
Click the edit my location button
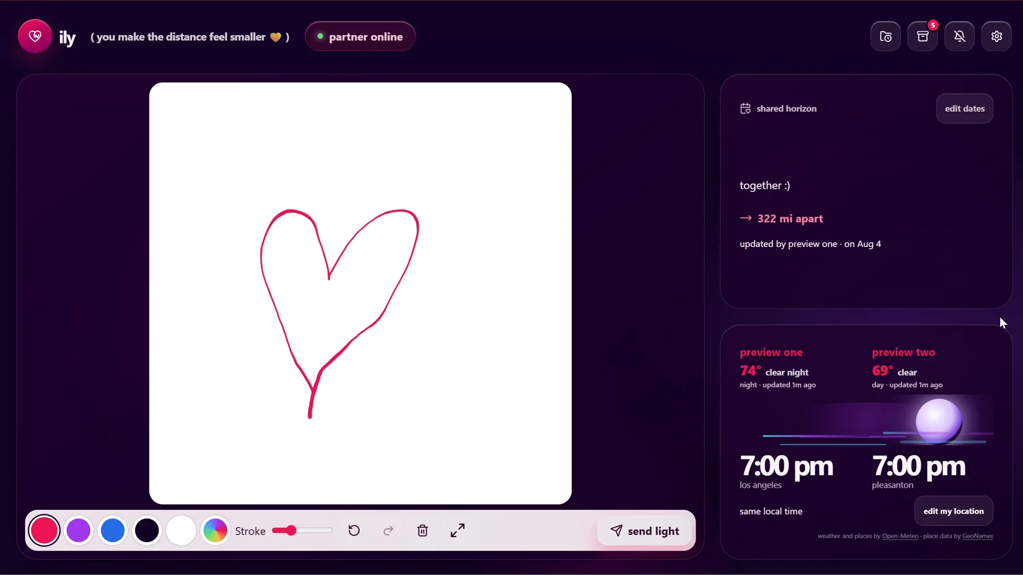[x=954, y=511]
